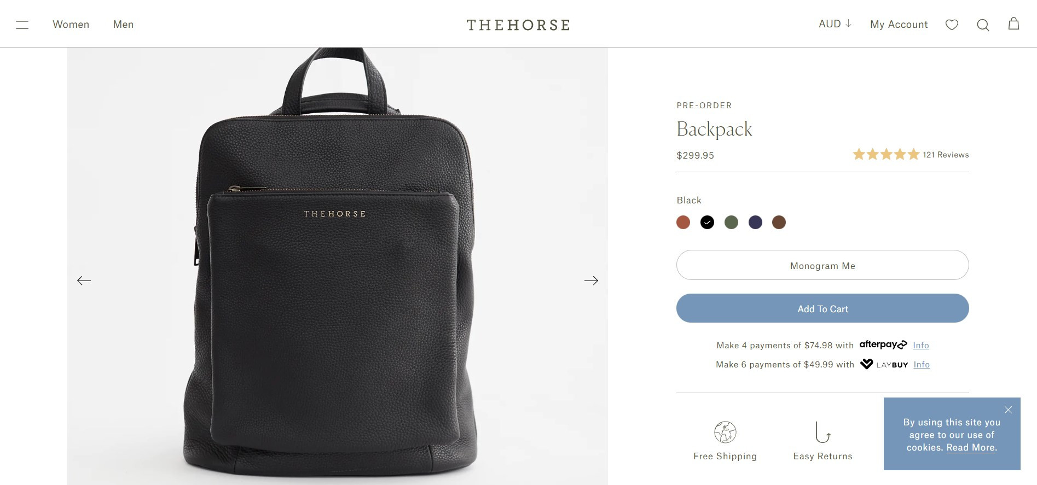Close the cookies notice popup
1037x485 pixels.
pos(1008,410)
